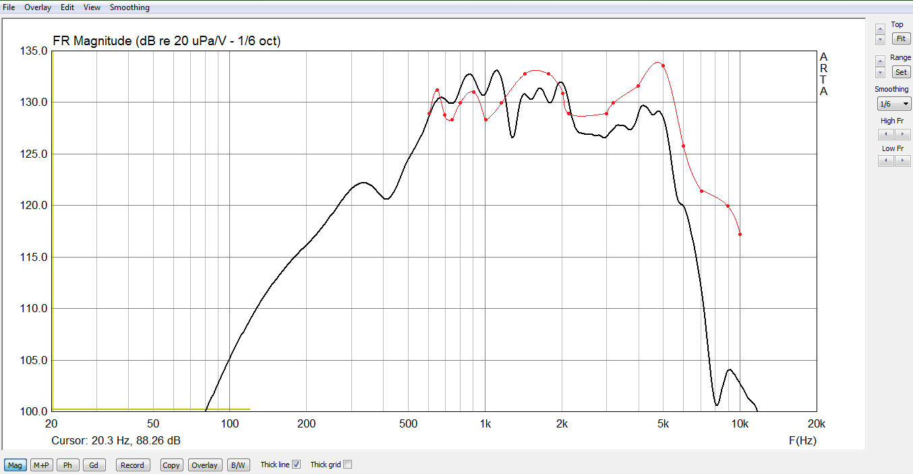Viewport: 913px width, 474px height.
Task: Open the Edit menu
Action: point(67,7)
